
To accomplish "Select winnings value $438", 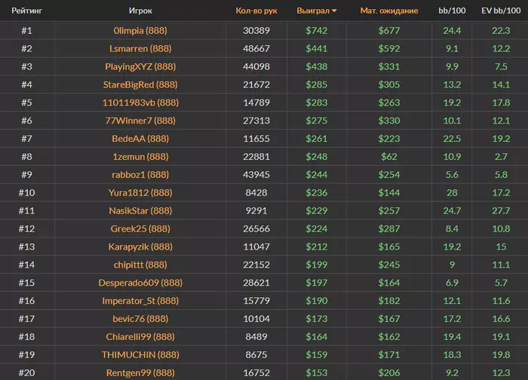I will coord(316,66).
